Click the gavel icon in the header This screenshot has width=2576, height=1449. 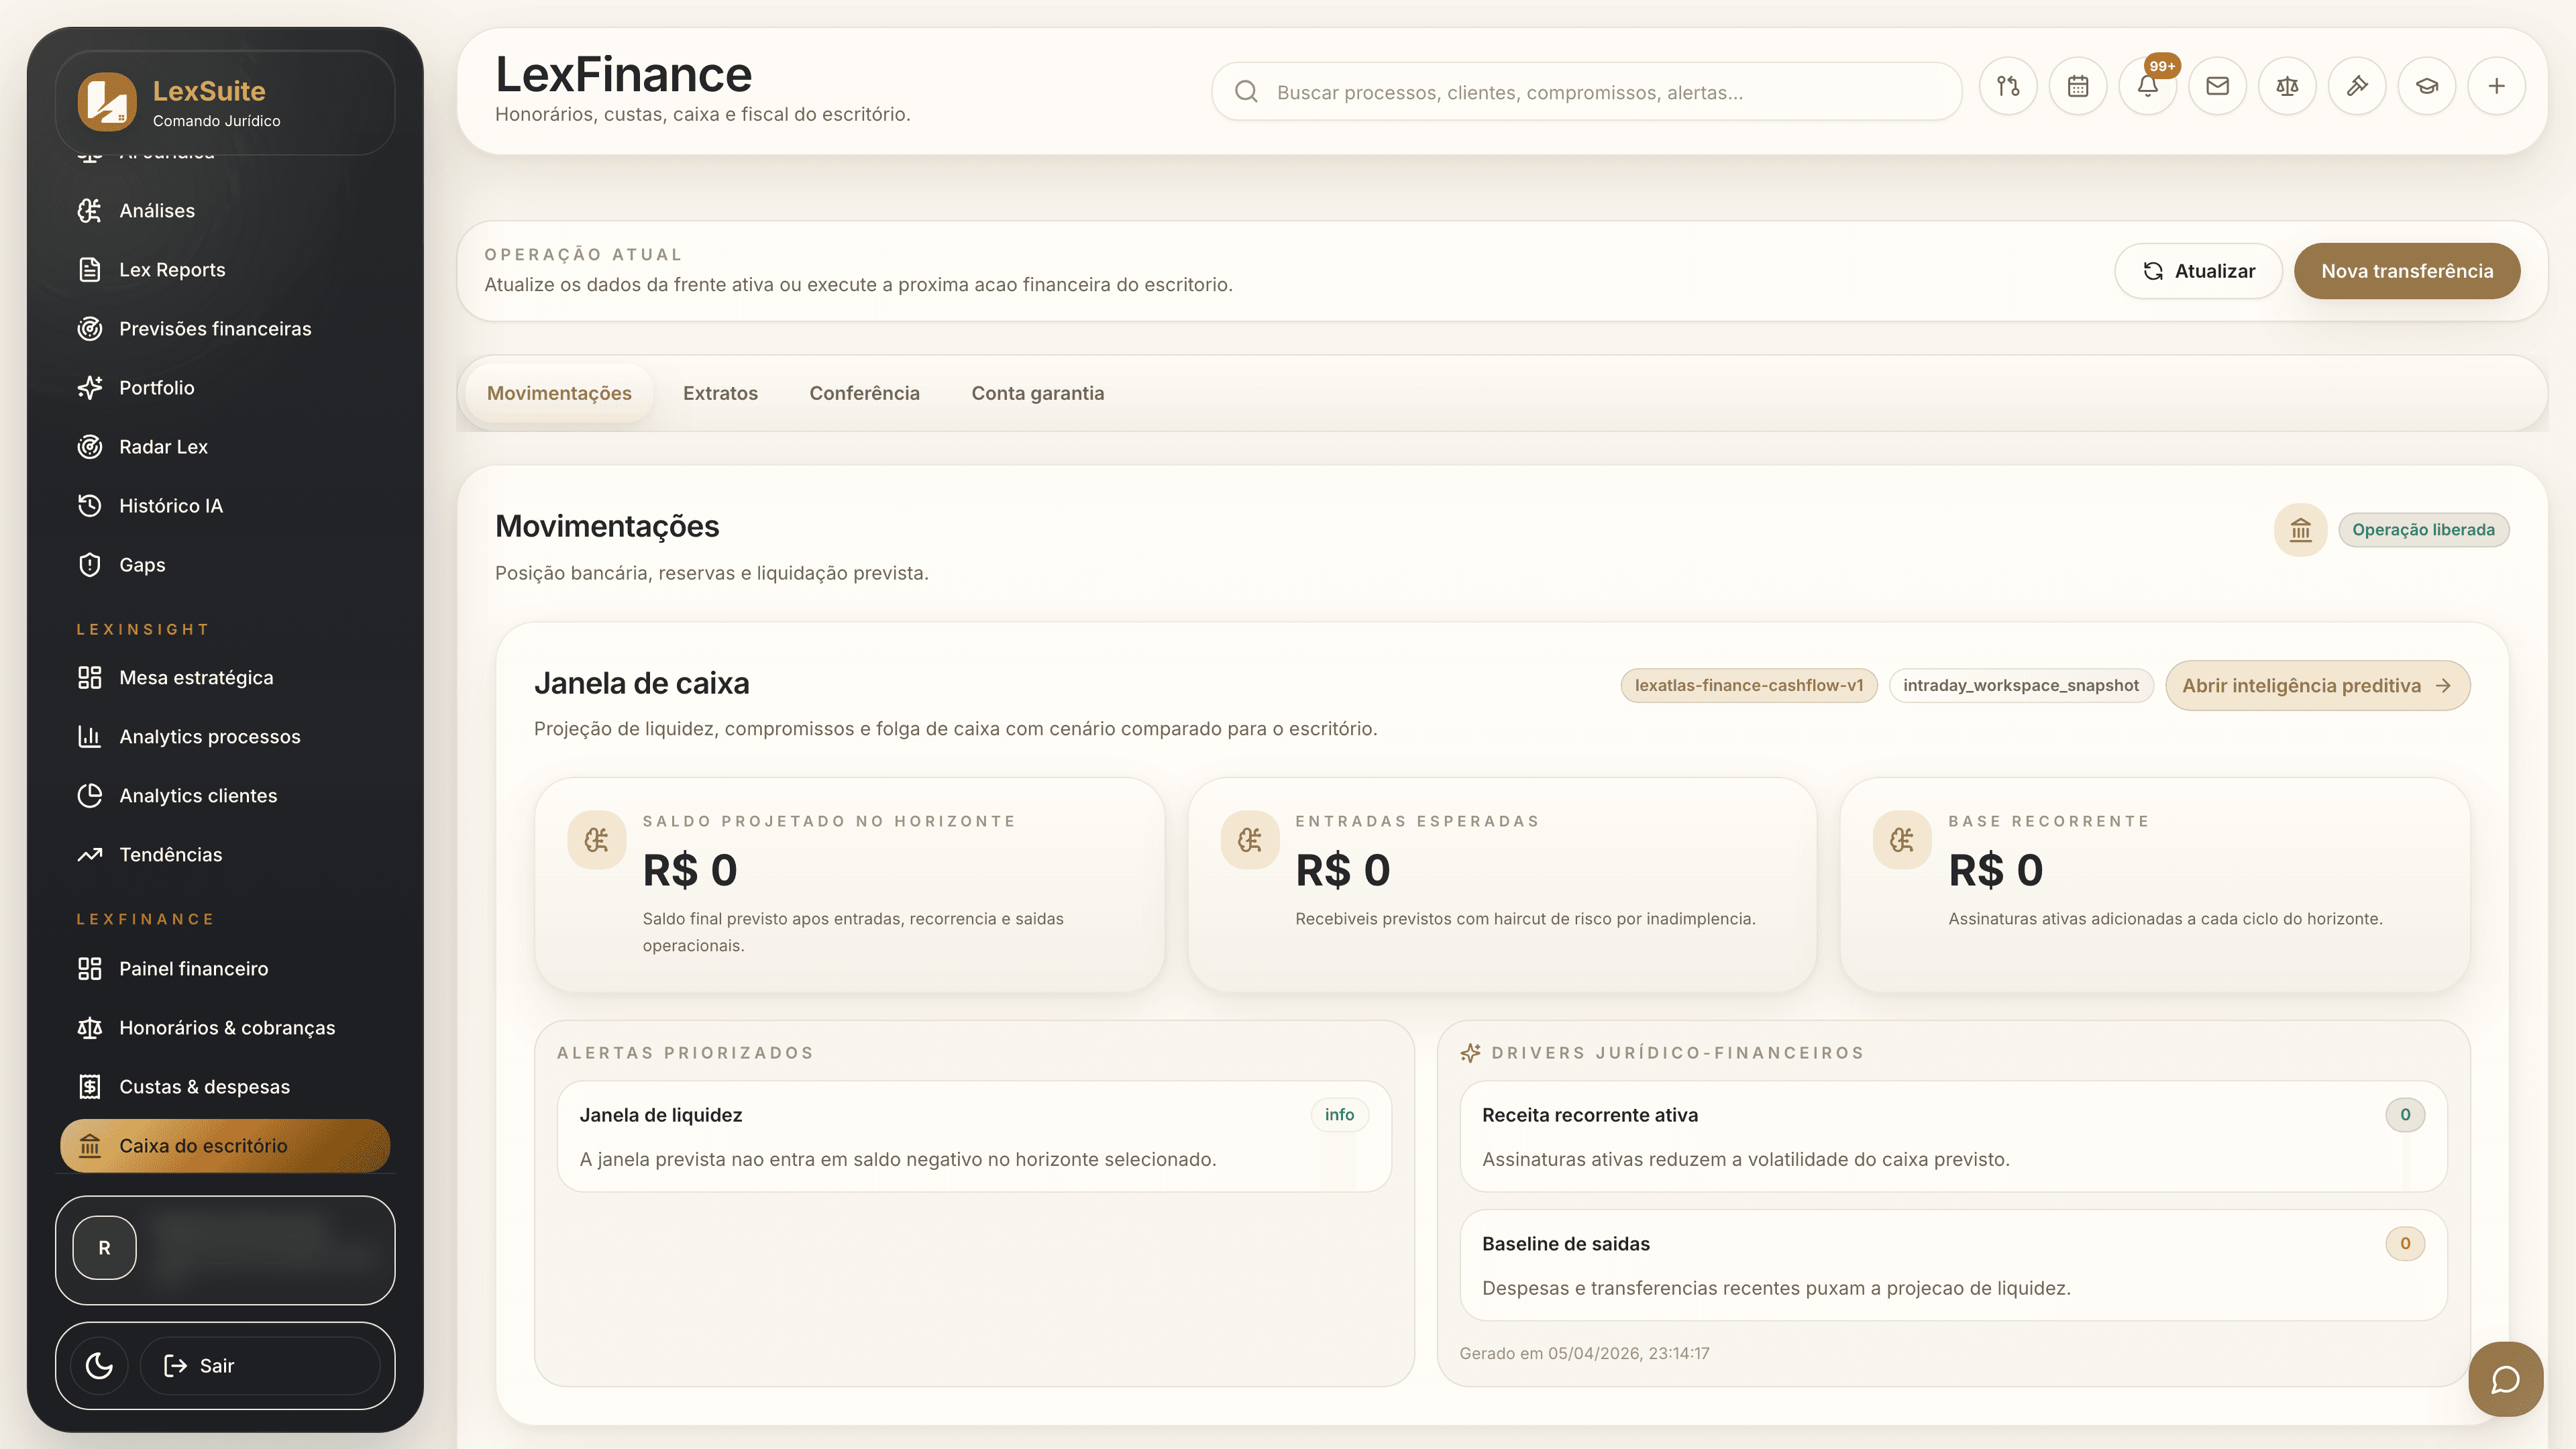pos(2357,86)
